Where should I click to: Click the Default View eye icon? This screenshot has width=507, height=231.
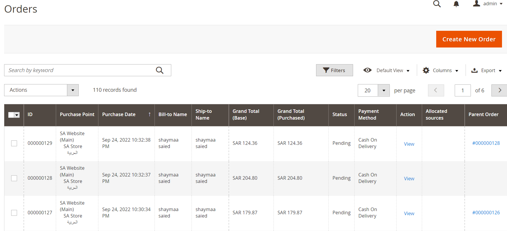367,70
